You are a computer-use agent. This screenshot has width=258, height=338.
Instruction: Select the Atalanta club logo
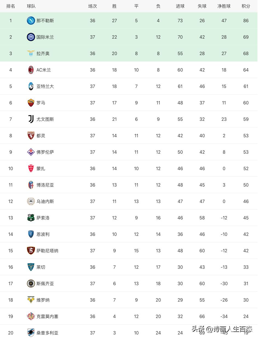(31, 86)
